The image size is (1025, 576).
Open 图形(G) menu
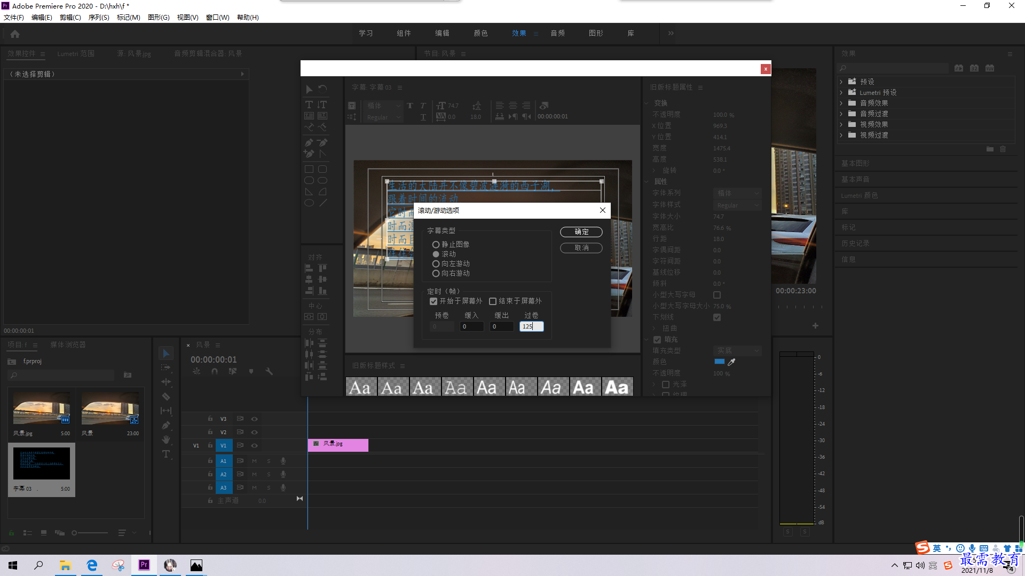pos(159,17)
